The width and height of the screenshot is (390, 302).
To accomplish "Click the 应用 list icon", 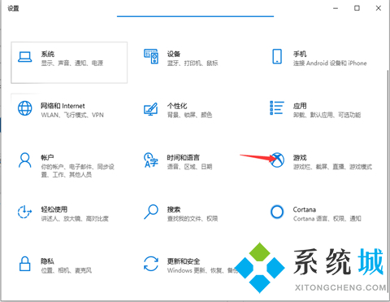I will click(277, 107).
